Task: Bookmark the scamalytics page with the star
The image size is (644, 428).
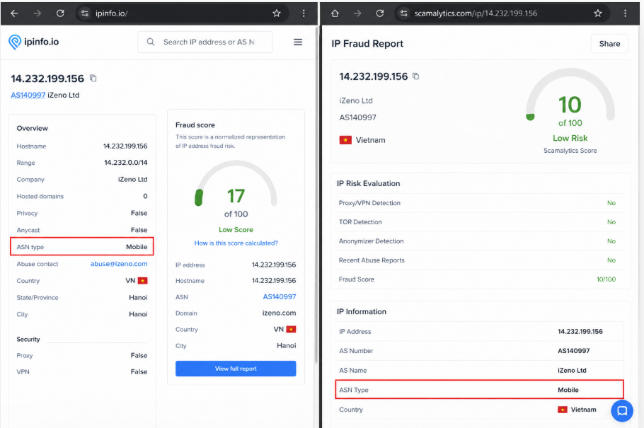Action: click(597, 13)
